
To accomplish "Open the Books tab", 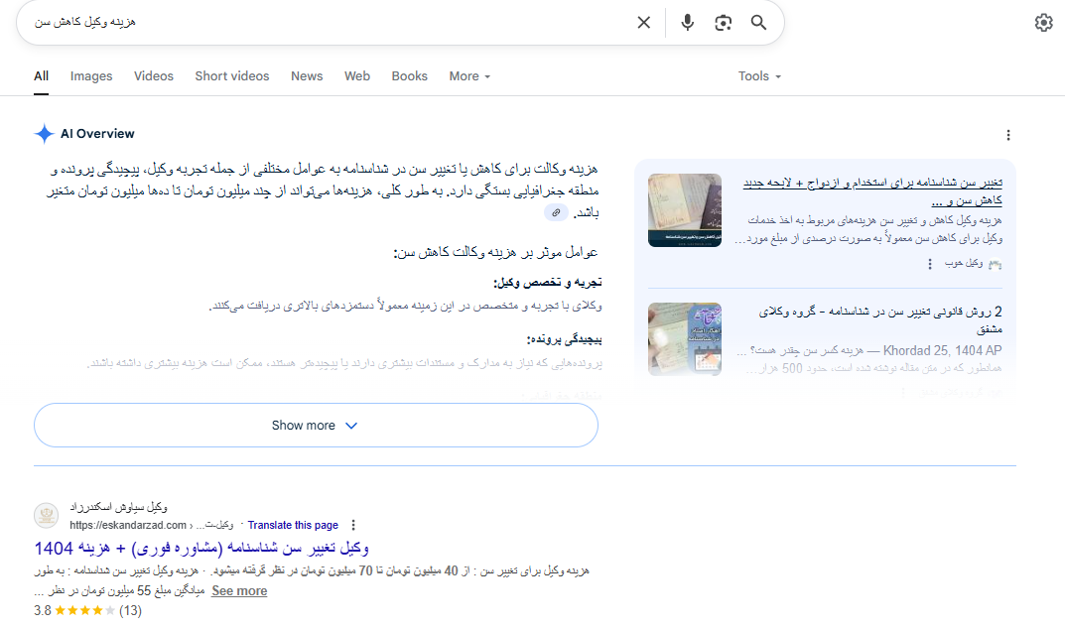I will [x=410, y=76].
